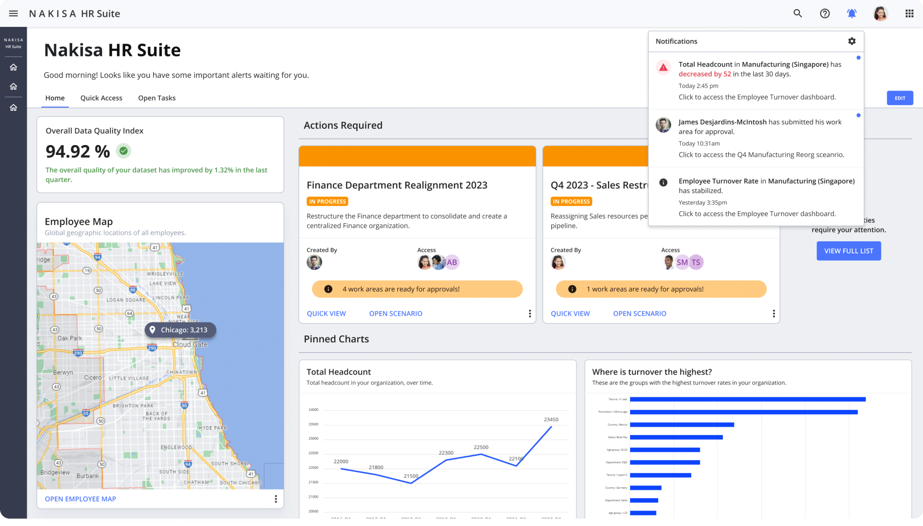
Task: Click the hamburger menu beside Nakisa HR Suite
Action: pyautogui.click(x=14, y=13)
